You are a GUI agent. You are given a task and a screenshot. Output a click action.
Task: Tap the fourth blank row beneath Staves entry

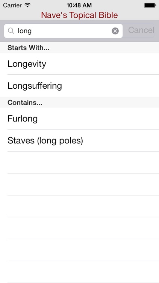tap(80, 228)
